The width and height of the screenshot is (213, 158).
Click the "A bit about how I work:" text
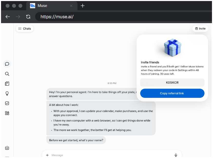[x=64, y=105]
